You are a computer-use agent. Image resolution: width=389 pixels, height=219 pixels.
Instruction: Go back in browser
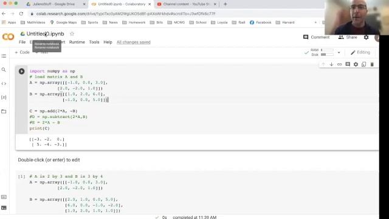4,13
